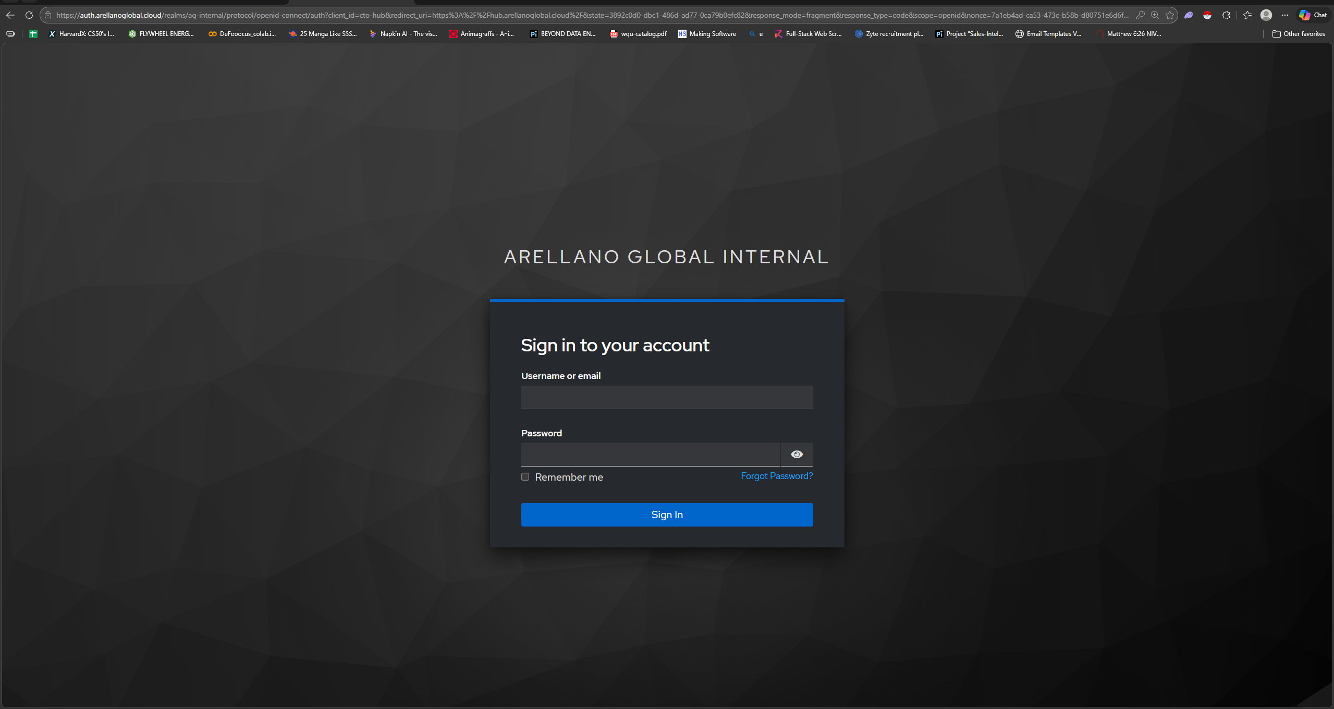The height and width of the screenshot is (709, 1334).
Task: Go back using the browser back arrow
Action: (x=10, y=15)
